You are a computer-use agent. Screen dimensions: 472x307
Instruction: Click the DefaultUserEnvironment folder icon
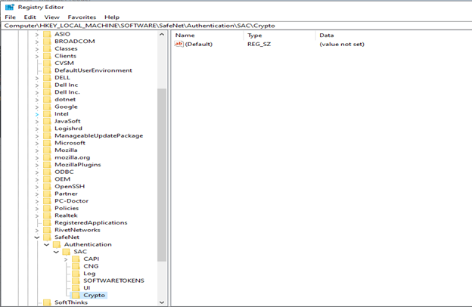(x=47, y=70)
